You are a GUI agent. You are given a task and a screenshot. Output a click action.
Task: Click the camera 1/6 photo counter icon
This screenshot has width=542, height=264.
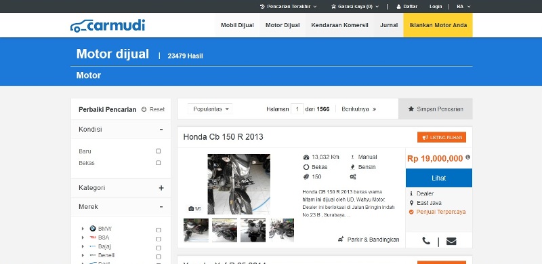tap(191, 208)
